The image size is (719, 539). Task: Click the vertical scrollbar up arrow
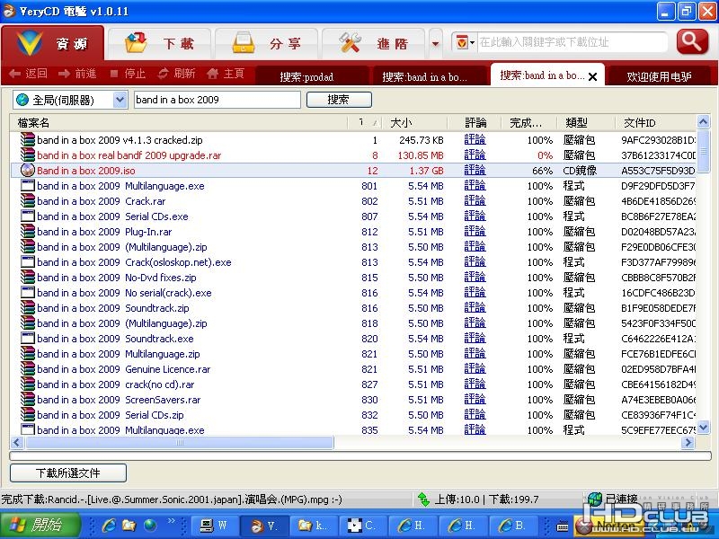(703, 122)
